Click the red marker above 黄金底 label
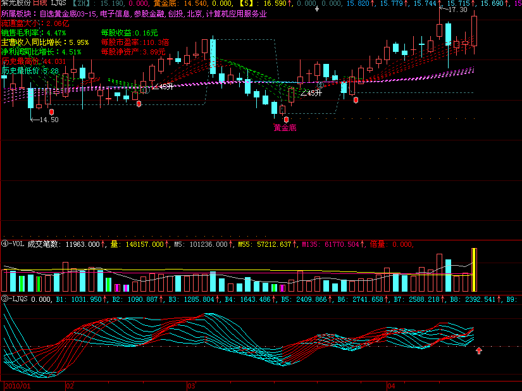 pos(286,119)
